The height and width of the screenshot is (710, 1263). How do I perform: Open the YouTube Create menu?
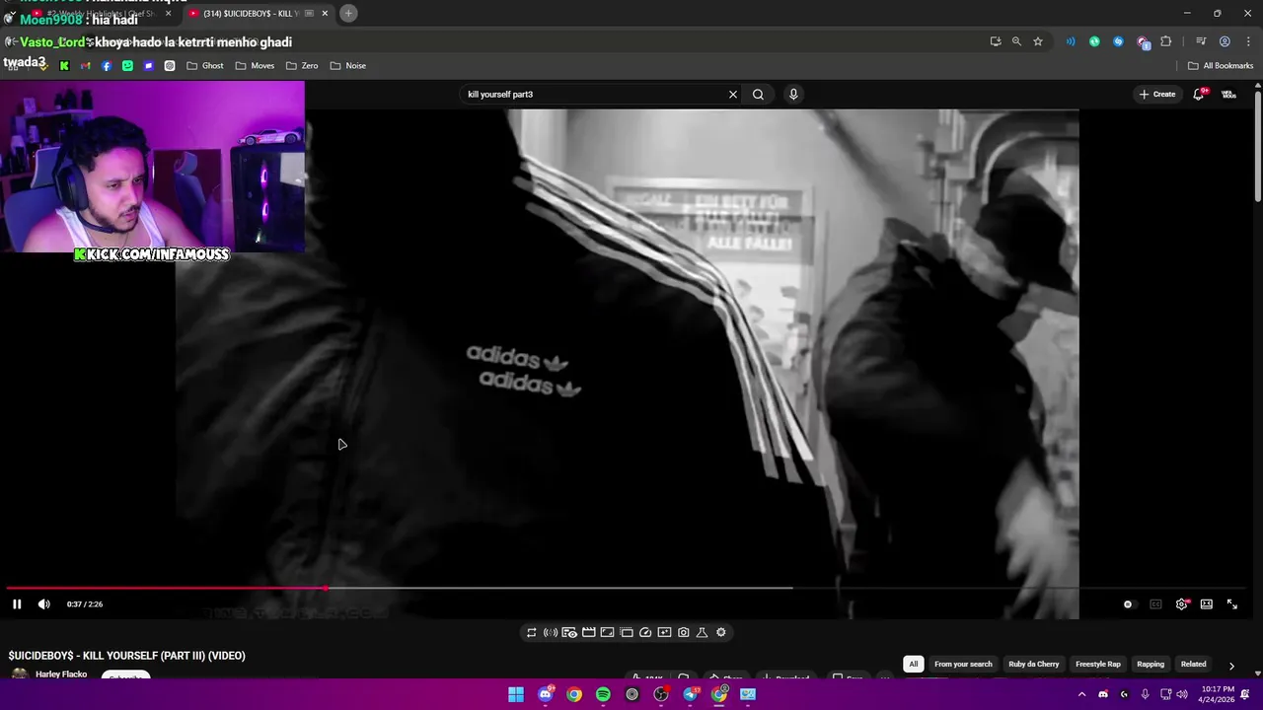coord(1157,95)
